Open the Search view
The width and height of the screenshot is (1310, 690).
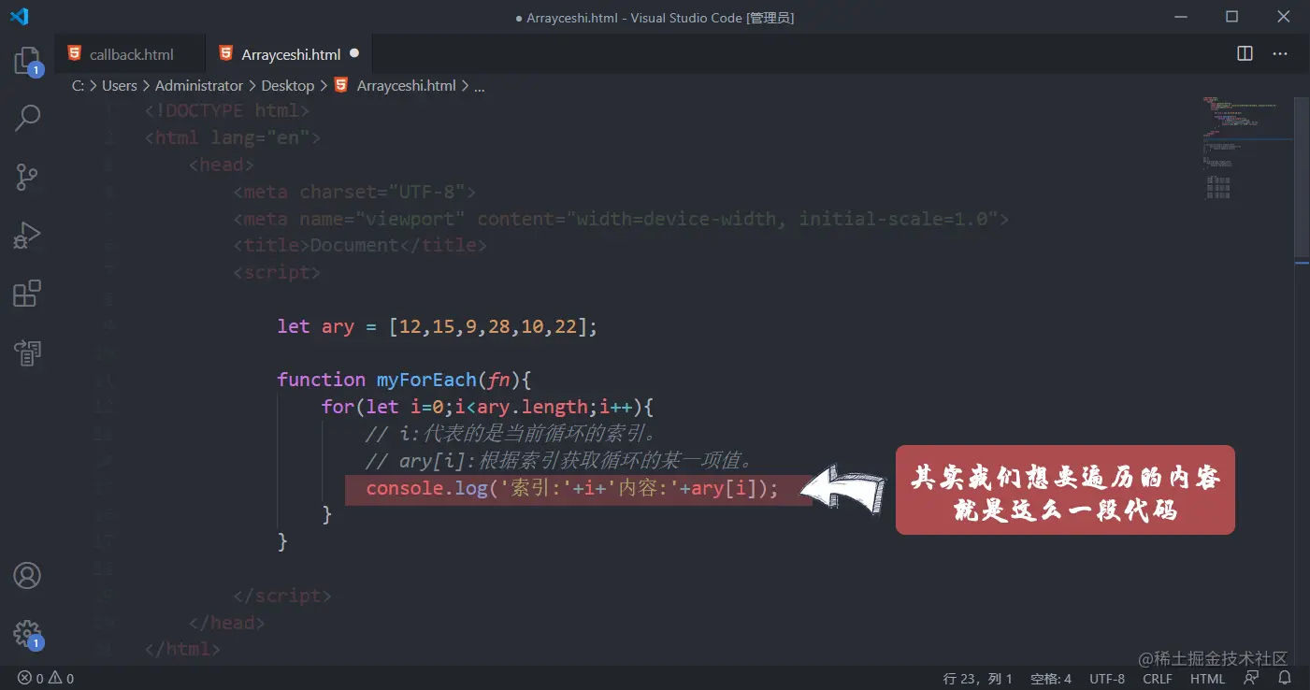pos(27,118)
